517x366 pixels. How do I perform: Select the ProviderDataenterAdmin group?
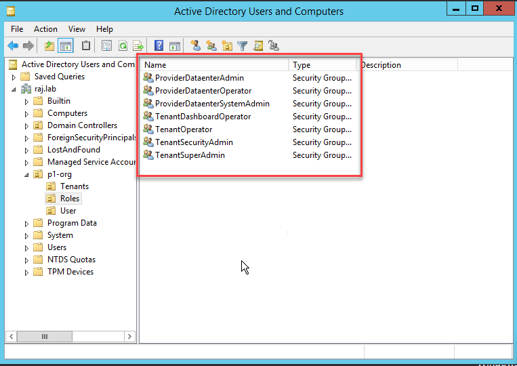pyautogui.click(x=199, y=78)
